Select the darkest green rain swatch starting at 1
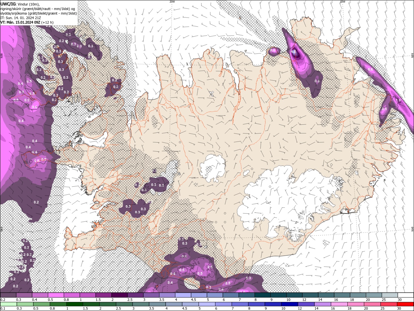The width and height of the screenshot is (414, 311). (x=75, y=304)
